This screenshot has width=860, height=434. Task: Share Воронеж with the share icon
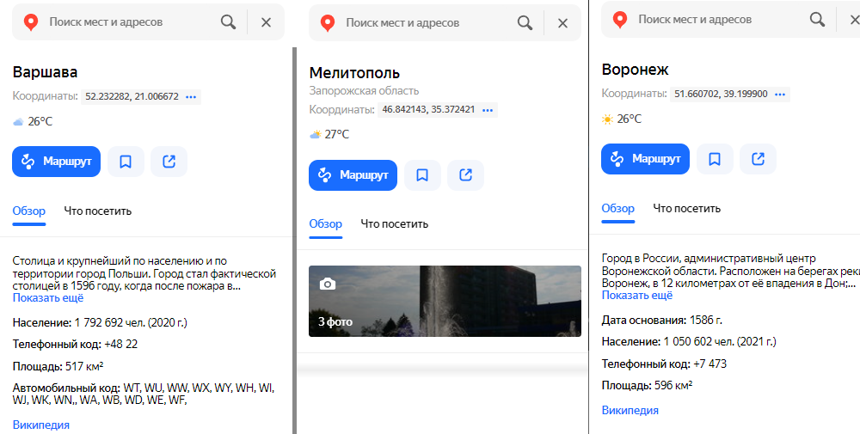coord(758,159)
